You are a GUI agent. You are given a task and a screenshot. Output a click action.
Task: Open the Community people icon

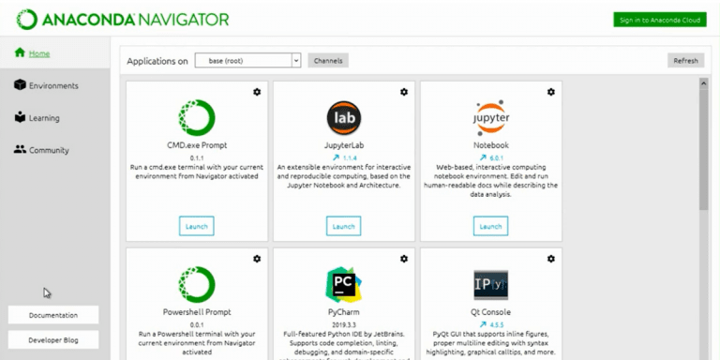point(20,149)
